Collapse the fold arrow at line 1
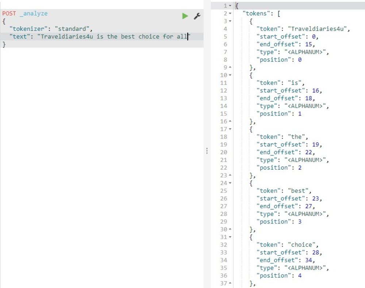 [x=230, y=6]
